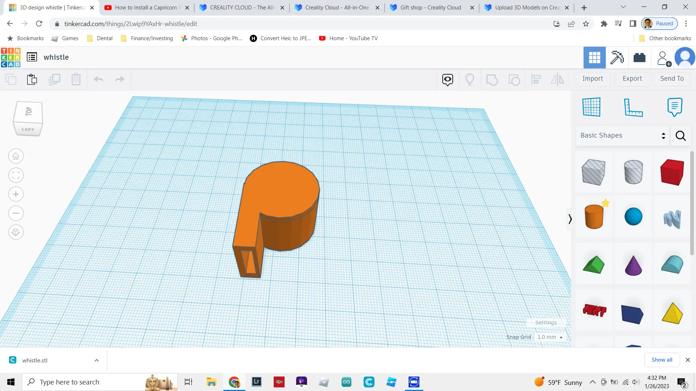The image size is (696, 391).
Task: Open the Notes tool
Action: pyautogui.click(x=674, y=107)
